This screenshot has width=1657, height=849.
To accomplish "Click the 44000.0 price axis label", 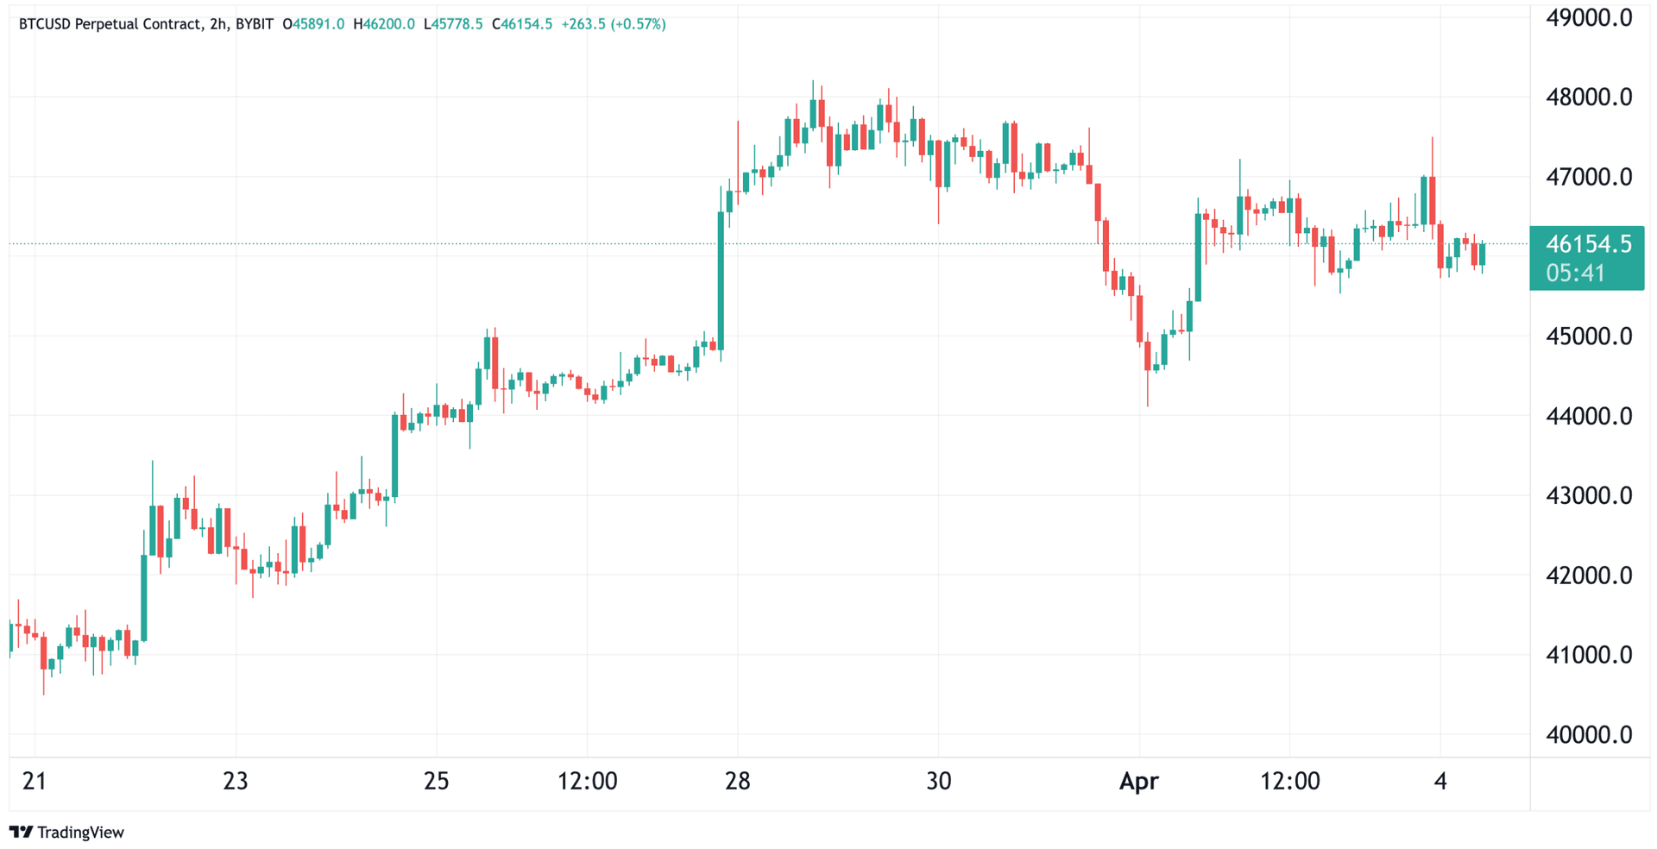I will [1589, 416].
